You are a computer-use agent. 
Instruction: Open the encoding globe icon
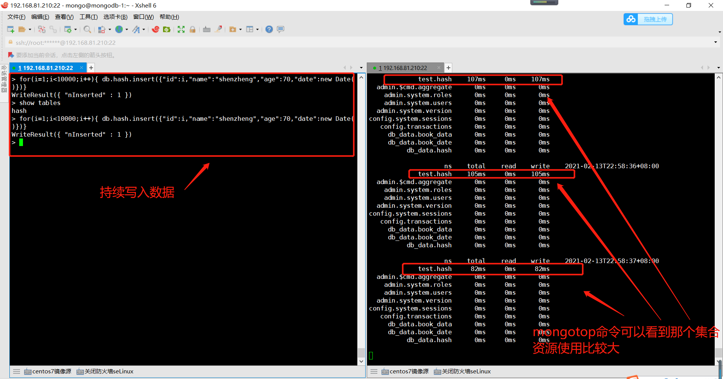[119, 29]
